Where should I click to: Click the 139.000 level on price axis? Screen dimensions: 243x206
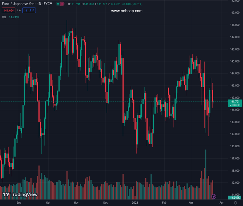234,134
